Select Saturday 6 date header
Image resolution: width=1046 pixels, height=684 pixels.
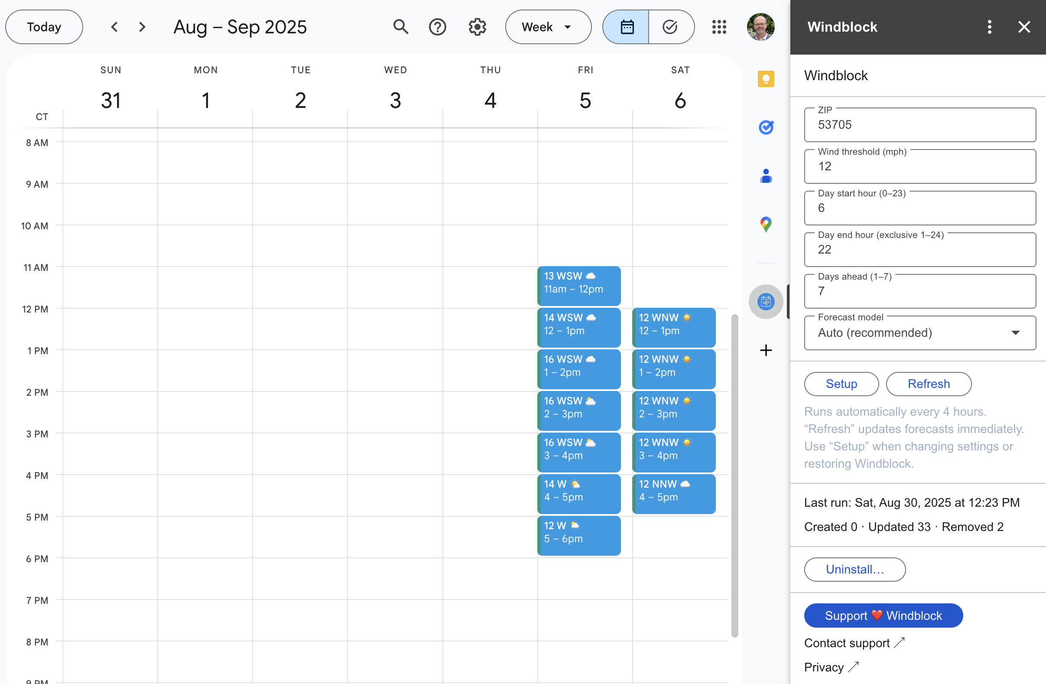point(680,100)
